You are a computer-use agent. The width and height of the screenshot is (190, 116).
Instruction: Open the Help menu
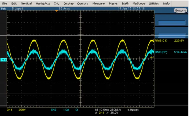[x=166, y=4]
